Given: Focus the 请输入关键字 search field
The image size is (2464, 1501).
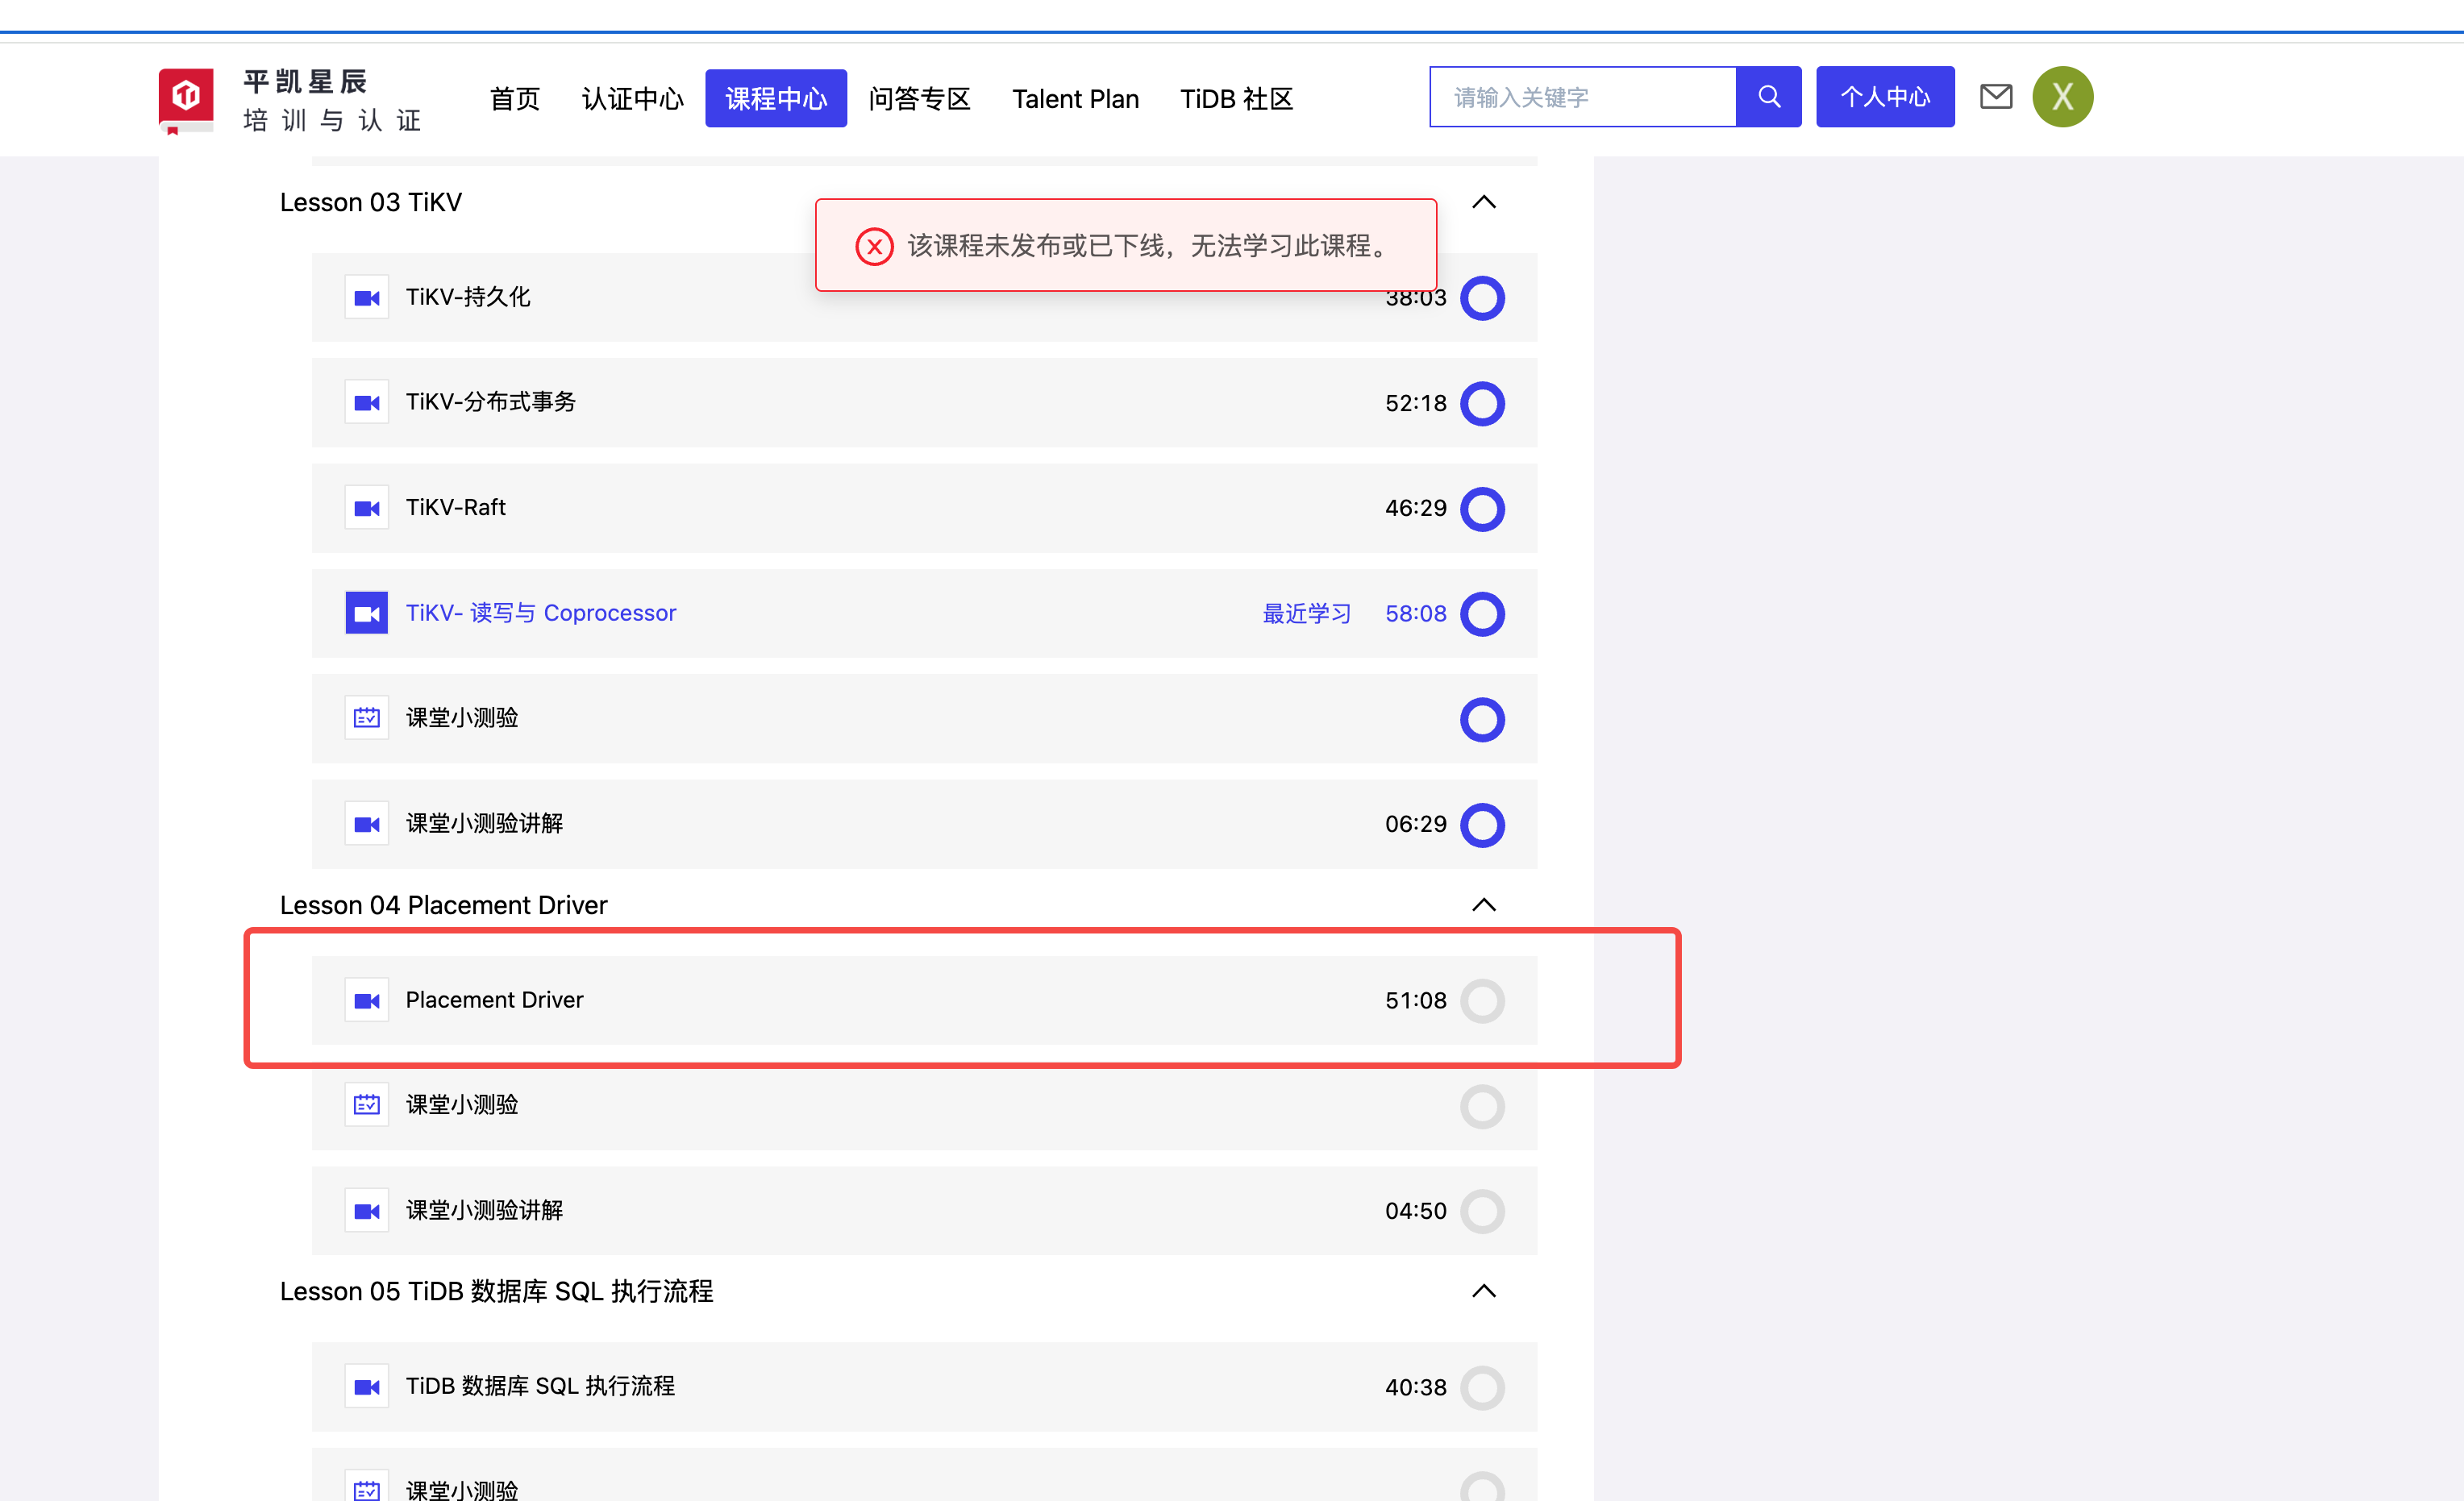Looking at the screenshot, I should [1582, 97].
